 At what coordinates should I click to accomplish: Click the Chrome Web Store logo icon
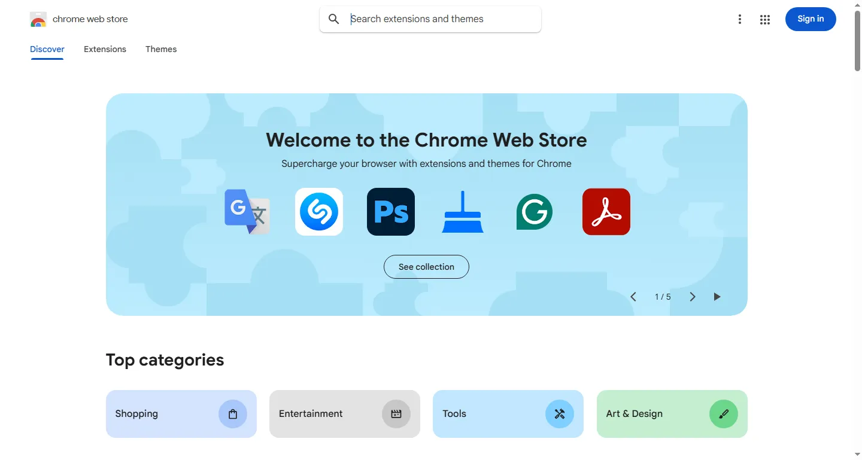38,19
